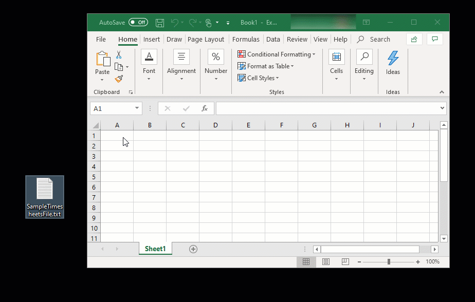Open Conditional Formatting dropdown
This screenshot has width=475, height=302.
277,54
